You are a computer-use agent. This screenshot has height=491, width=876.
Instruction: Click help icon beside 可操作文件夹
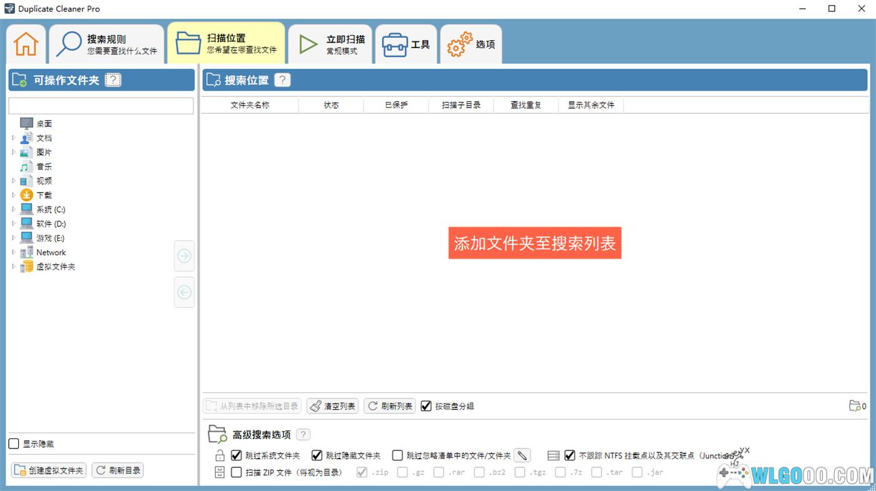click(x=113, y=80)
